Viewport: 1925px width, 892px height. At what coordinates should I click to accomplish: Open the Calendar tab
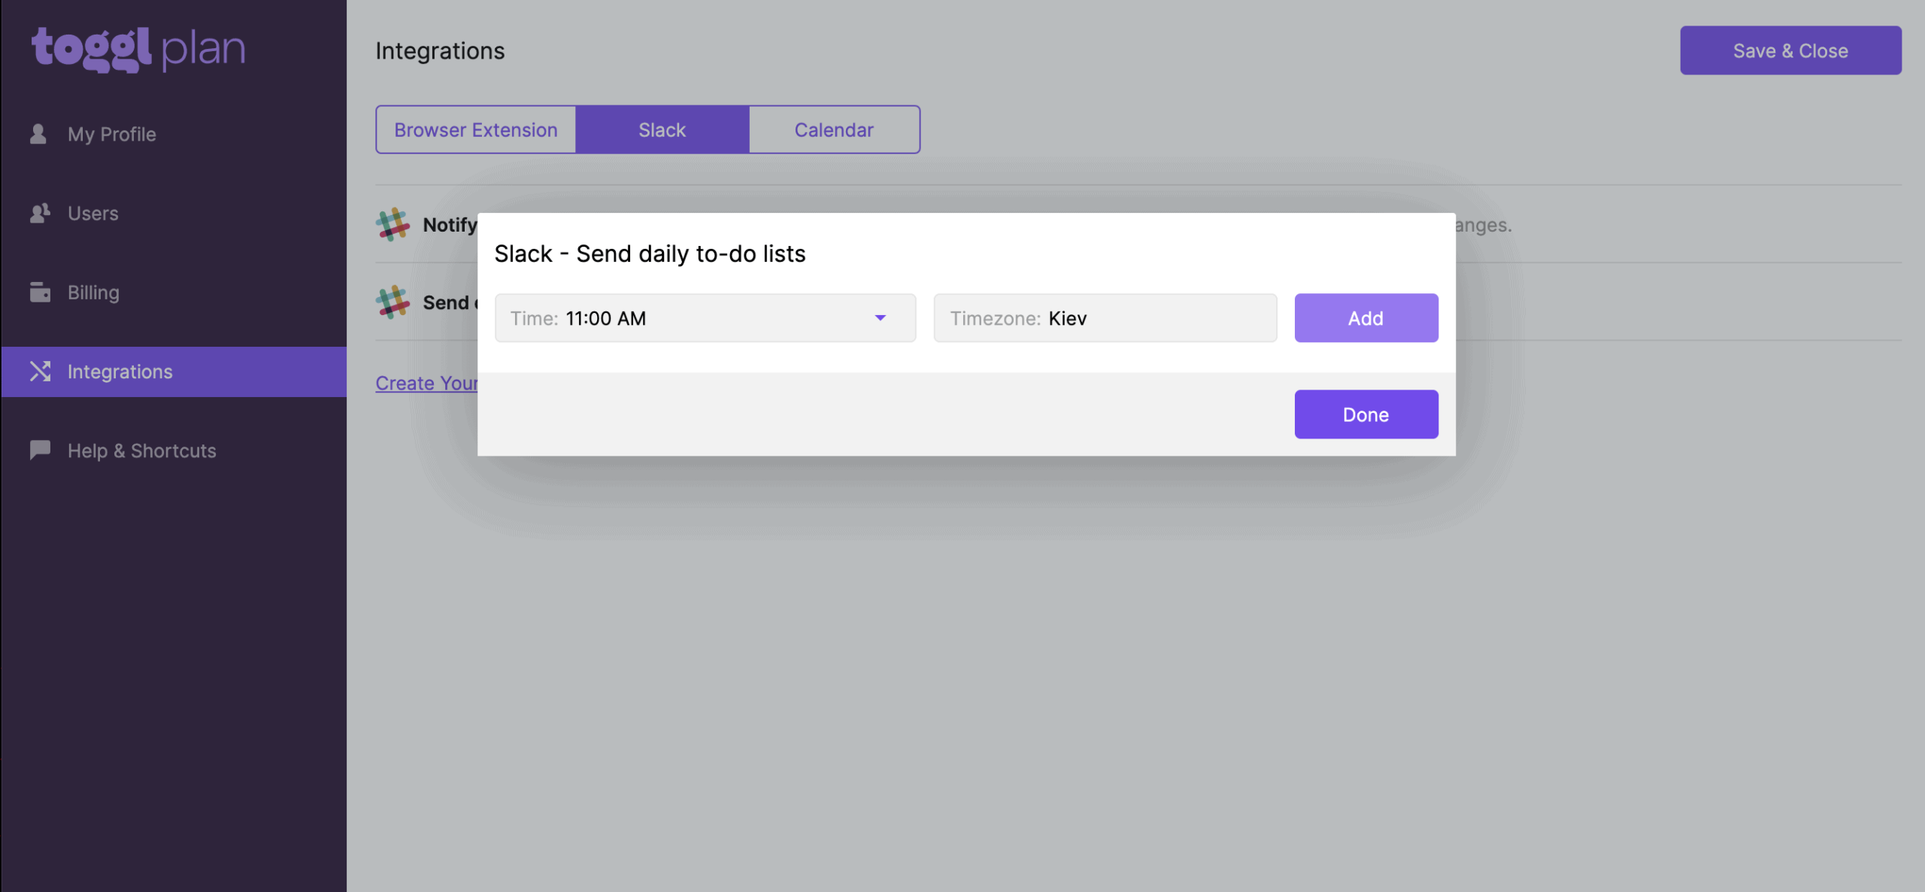tap(834, 130)
